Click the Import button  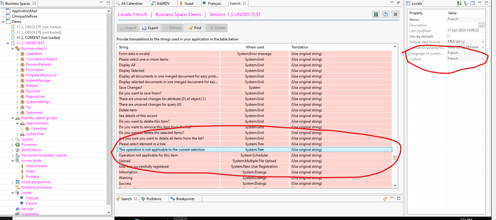tap(128, 28)
